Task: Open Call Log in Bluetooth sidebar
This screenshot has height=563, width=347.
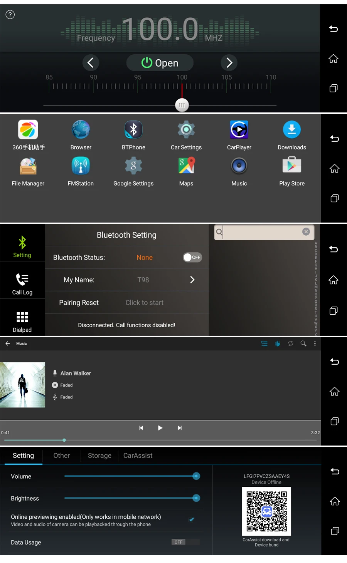Action: (22, 284)
